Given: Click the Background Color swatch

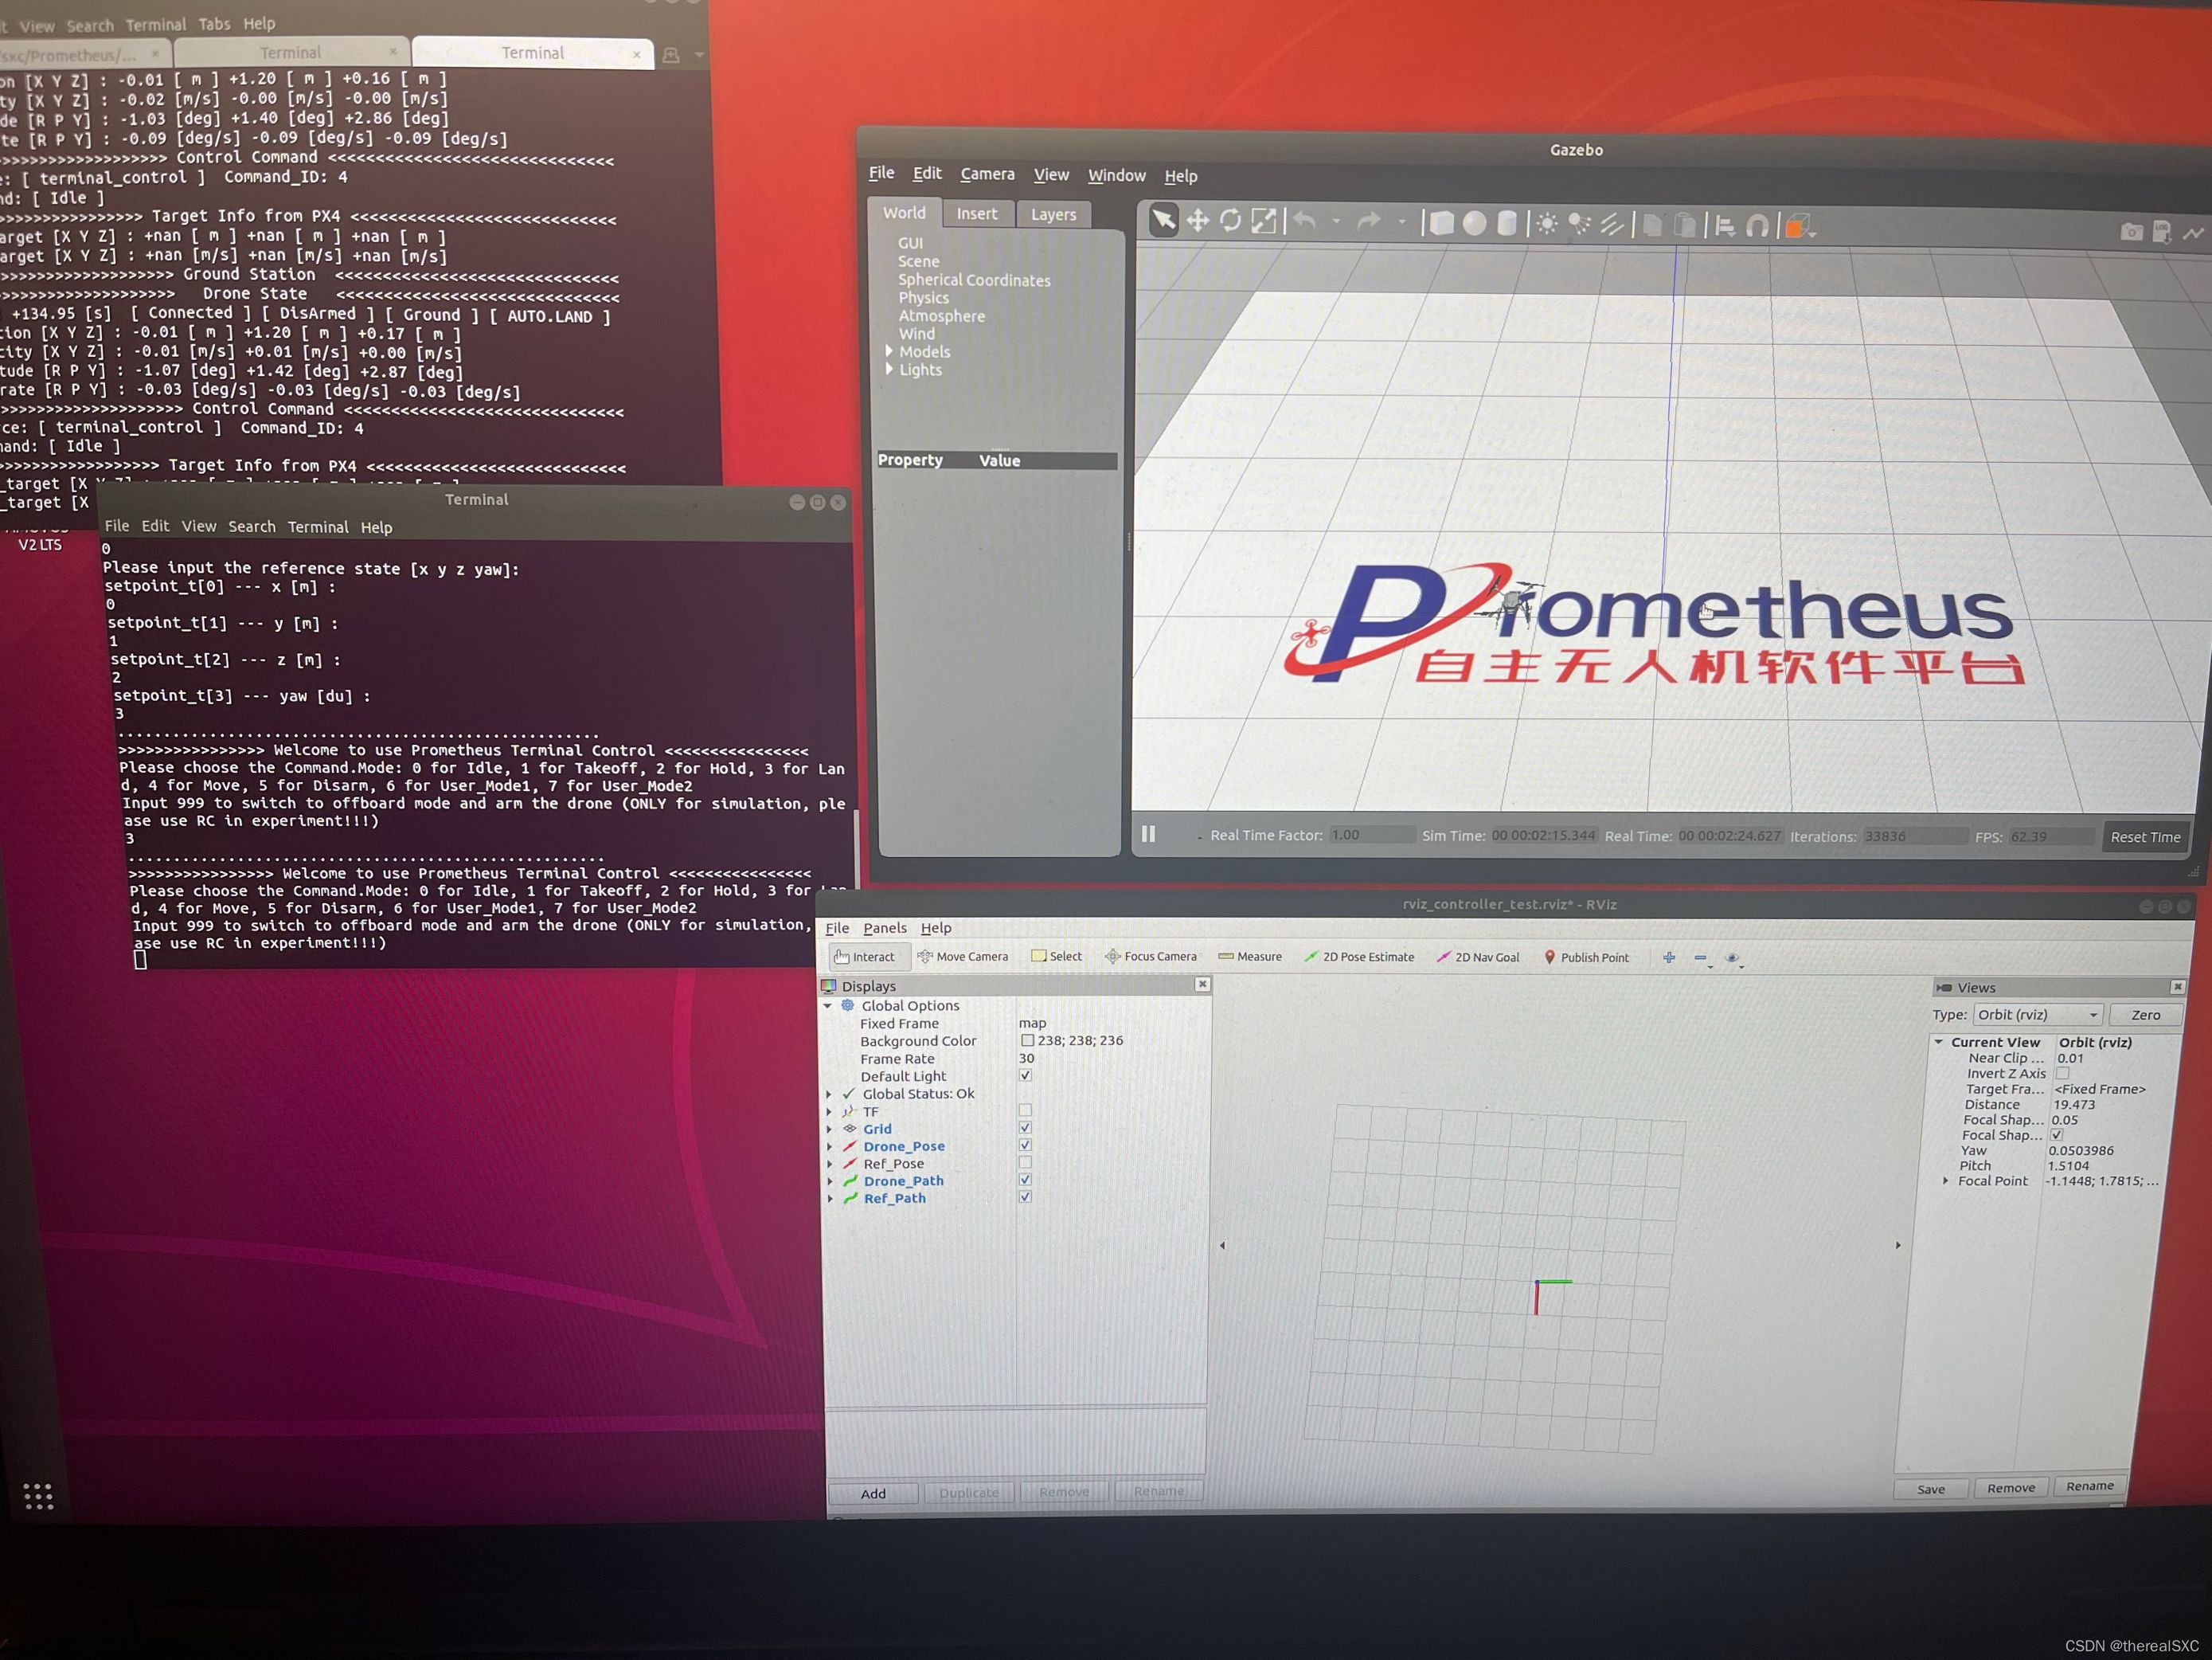Looking at the screenshot, I should [1027, 1040].
